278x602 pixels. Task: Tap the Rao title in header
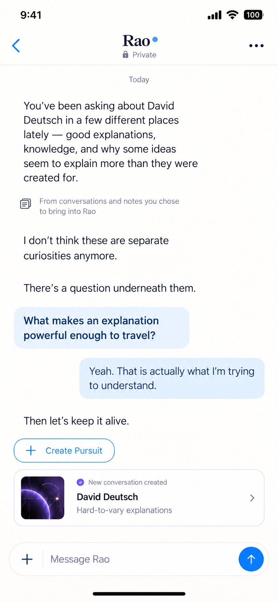136,41
